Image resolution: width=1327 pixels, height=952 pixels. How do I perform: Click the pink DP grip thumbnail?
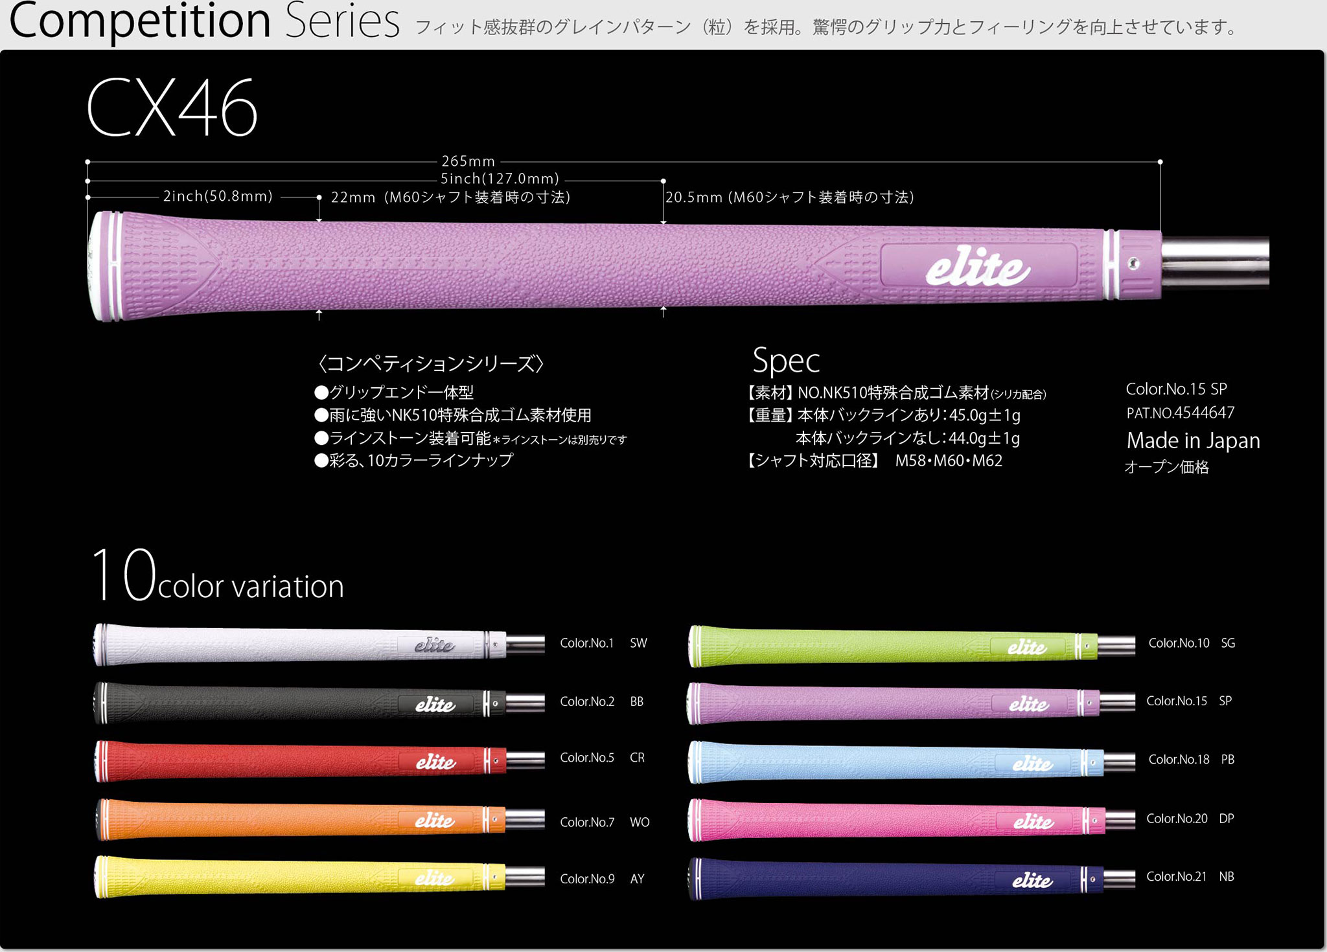(x=911, y=821)
